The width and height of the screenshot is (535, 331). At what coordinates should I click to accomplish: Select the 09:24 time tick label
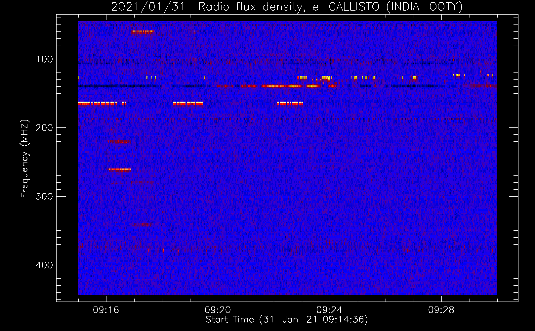[329, 310]
